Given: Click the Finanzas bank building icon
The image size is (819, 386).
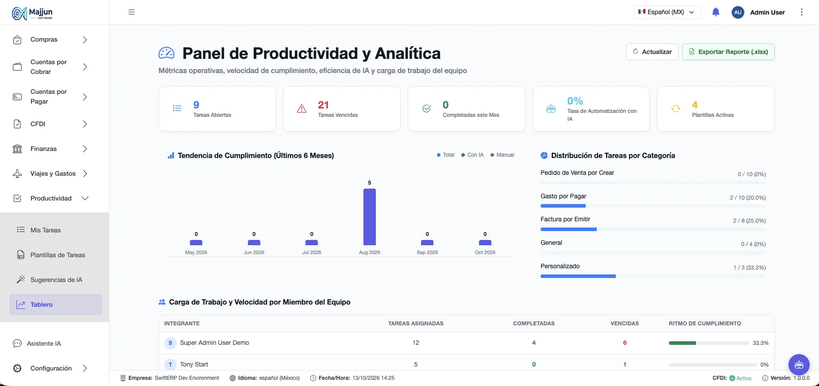Looking at the screenshot, I should tap(17, 149).
